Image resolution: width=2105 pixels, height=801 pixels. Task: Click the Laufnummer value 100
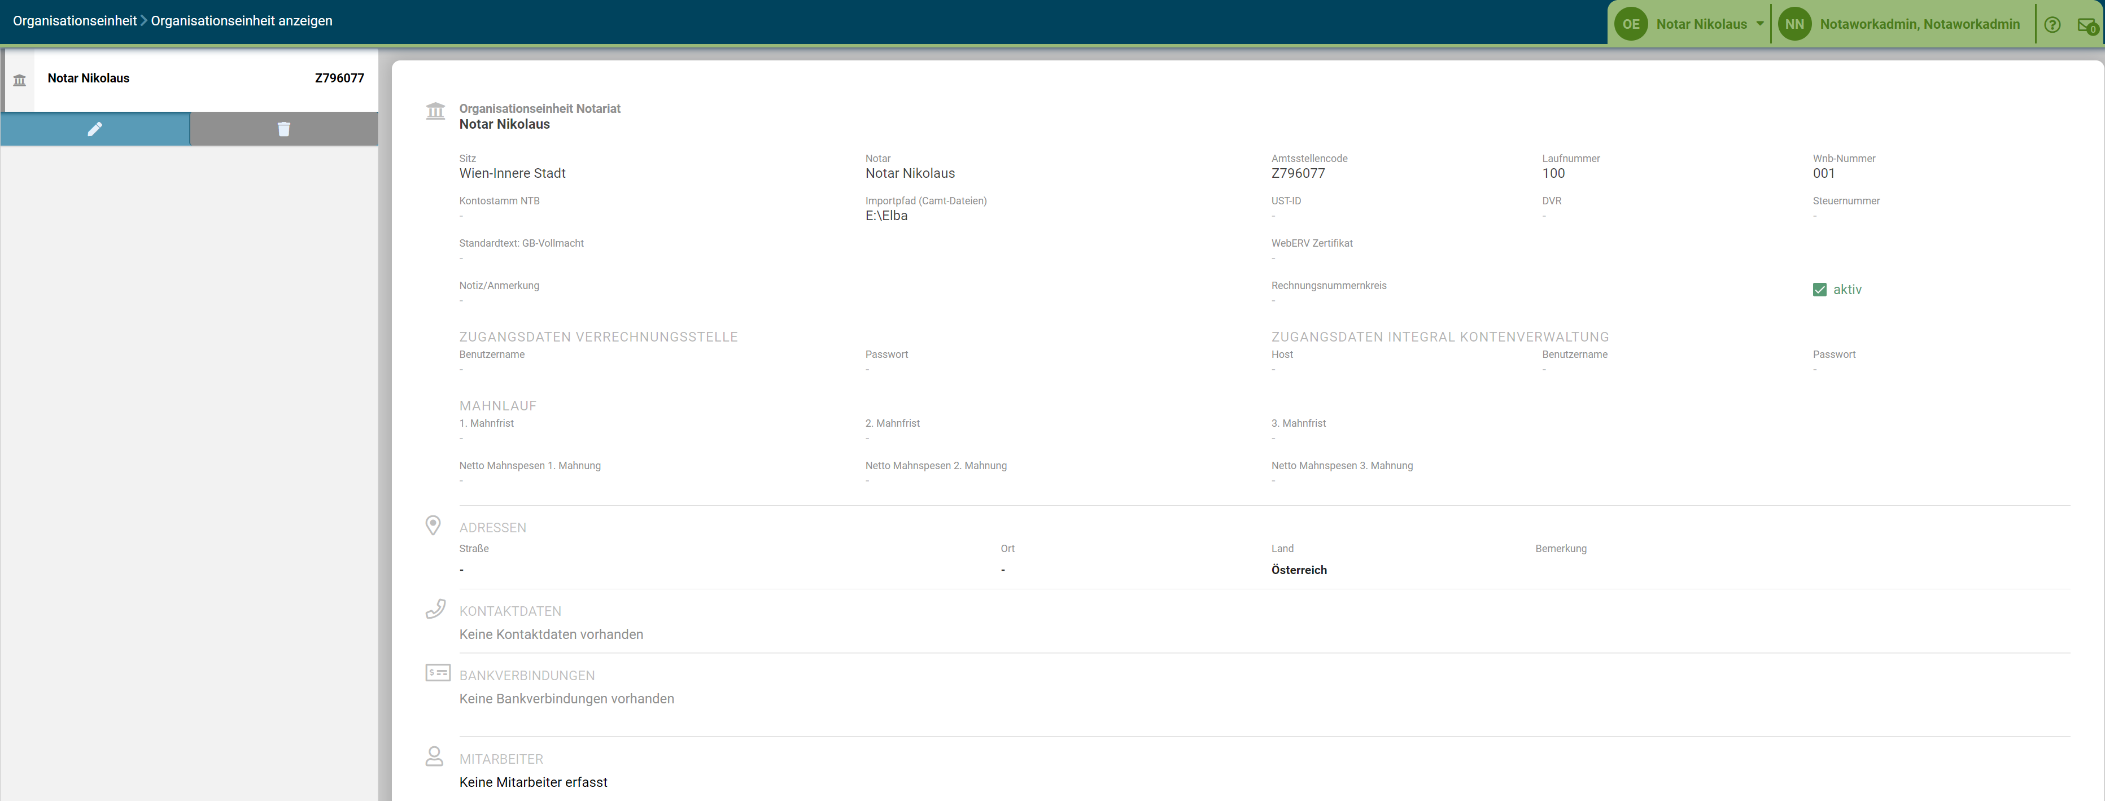(x=1553, y=173)
